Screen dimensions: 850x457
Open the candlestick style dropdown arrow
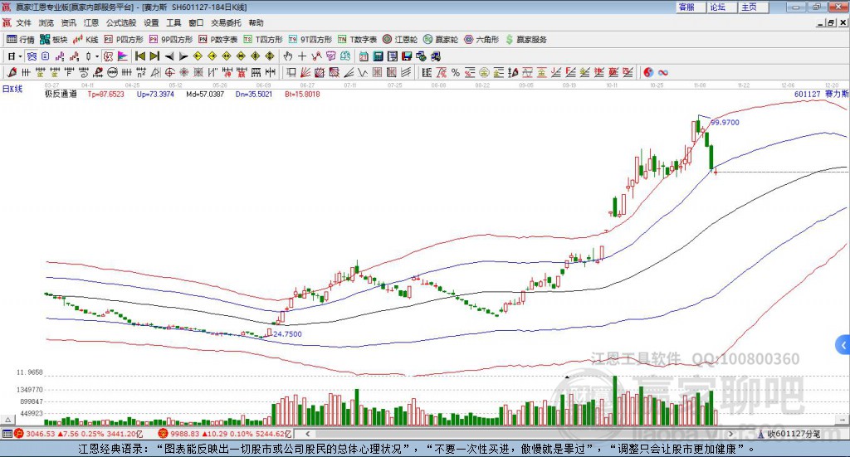[x=97, y=56]
